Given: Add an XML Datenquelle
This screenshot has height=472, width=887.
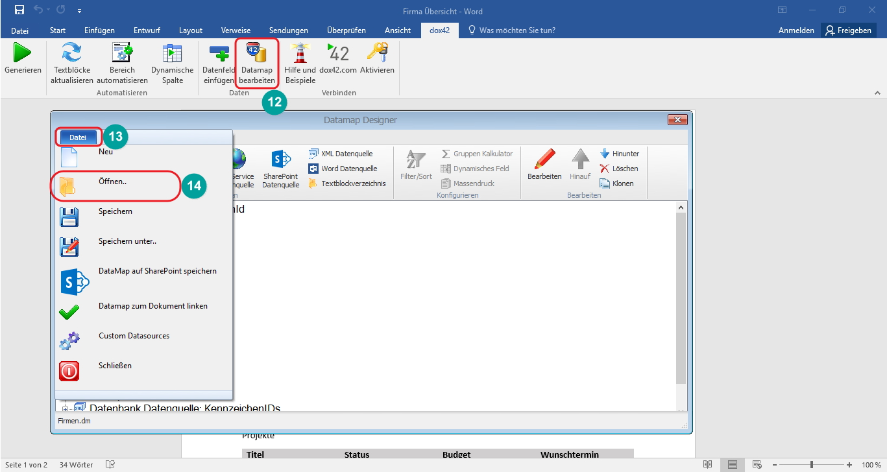Looking at the screenshot, I should coord(341,154).
